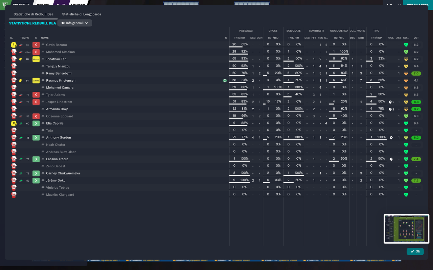Click the profile icon beside Armando Broja

click(x=43, y=109)
